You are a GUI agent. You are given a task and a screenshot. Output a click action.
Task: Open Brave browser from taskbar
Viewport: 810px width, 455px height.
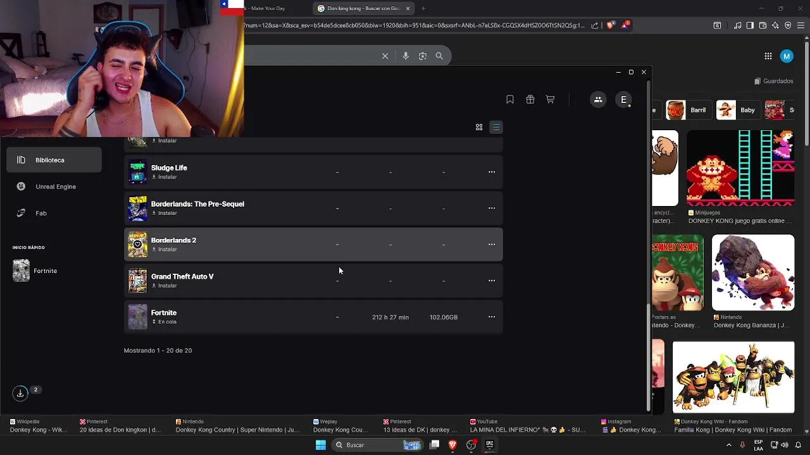[452, 445]
